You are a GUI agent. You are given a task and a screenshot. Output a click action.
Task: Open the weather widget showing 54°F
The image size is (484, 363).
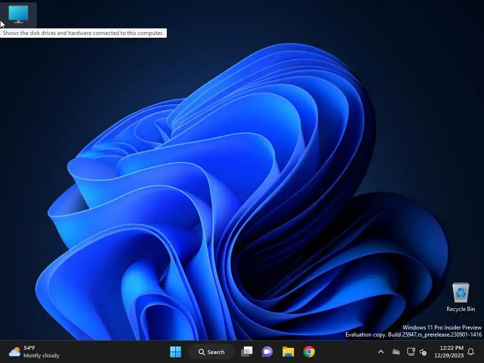pyautogui.click(x=34, y=352)
